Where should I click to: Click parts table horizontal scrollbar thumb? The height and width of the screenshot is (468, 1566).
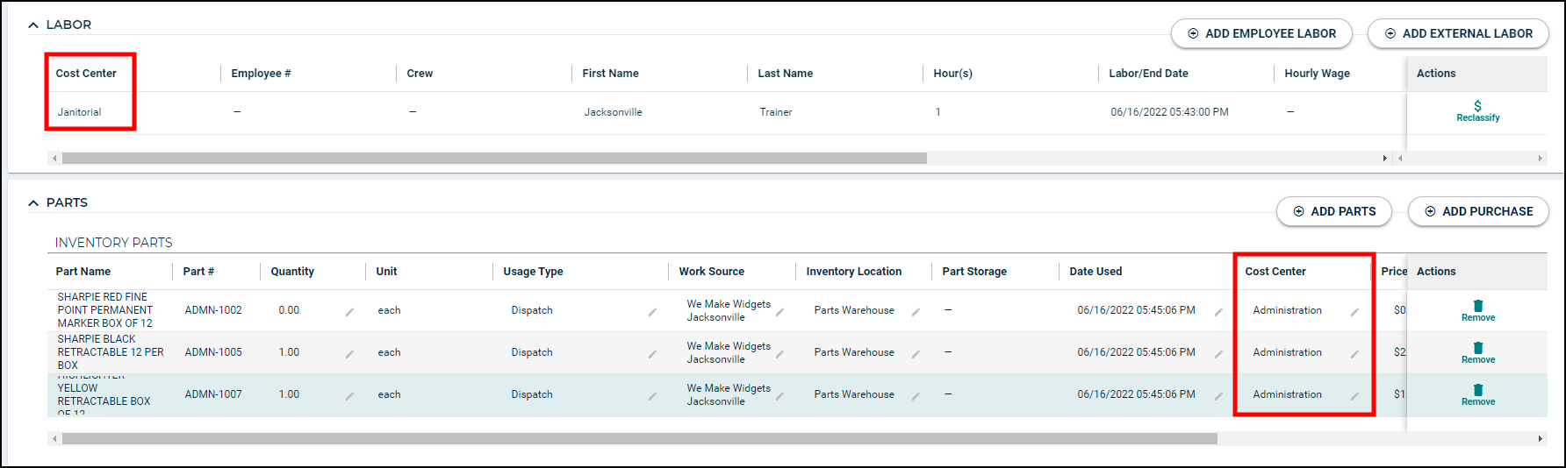point(640,438)
